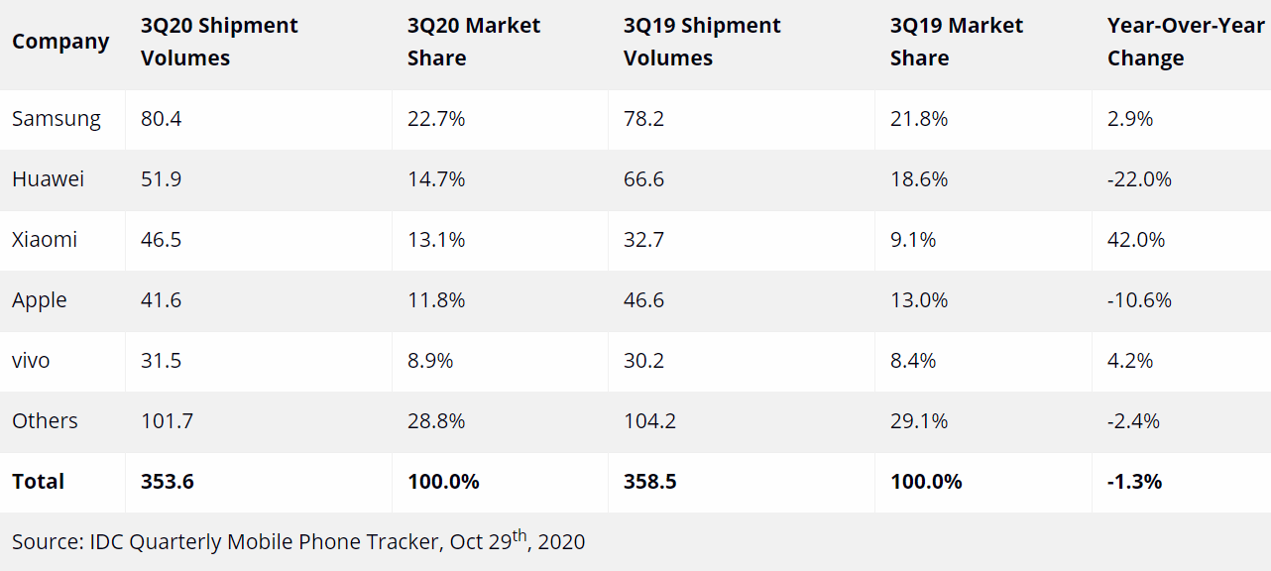
Task: Click the 3Q19 Market Share header
Action: click(x=957, y=42)
